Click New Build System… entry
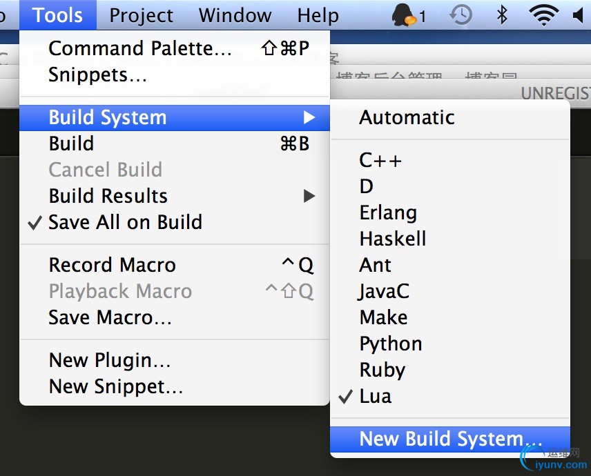The image size is (591, 476). click(x=450, y=439)
